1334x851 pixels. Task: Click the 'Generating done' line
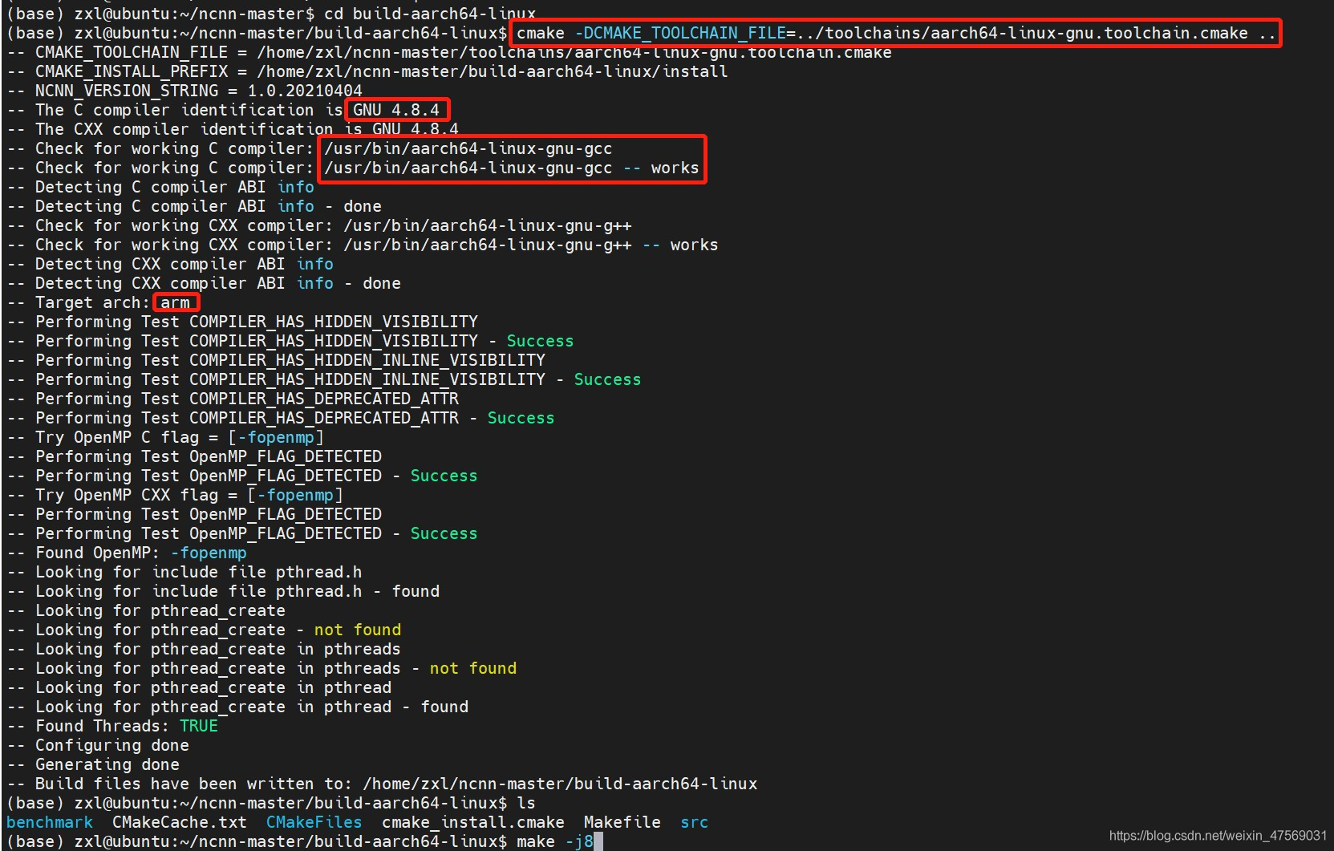tap(94, 764)
